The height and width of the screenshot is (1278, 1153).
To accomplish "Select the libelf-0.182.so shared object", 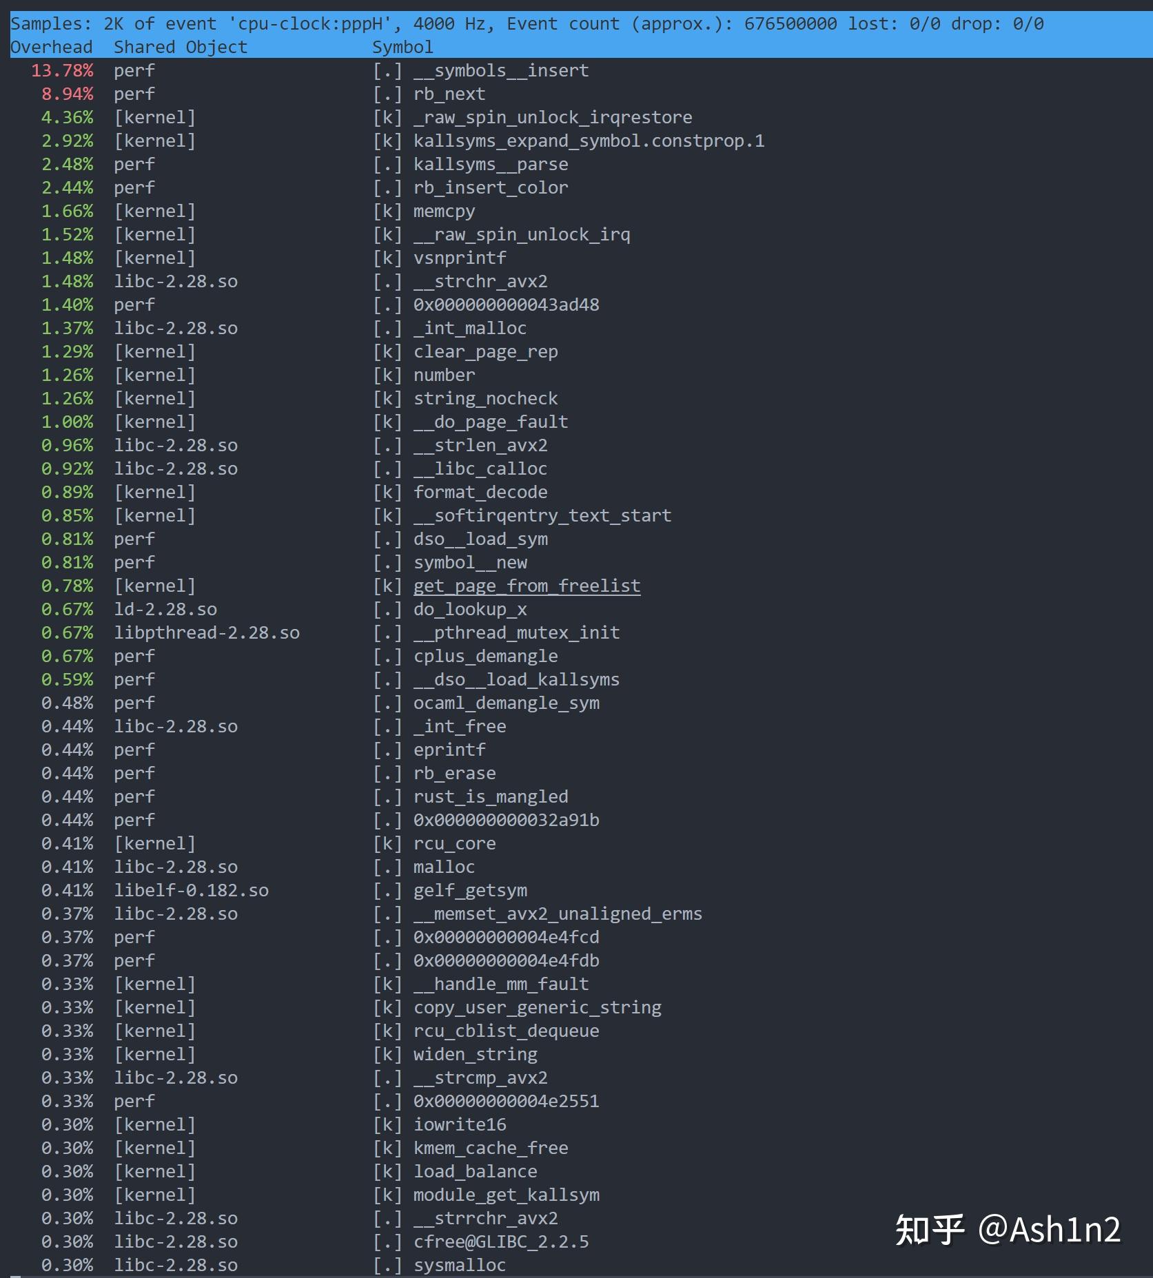I will pyautogui.click(x=191, y=891).
